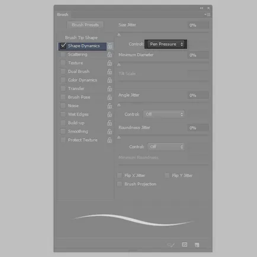This screenshot has width=257, height=257.
Task: Open the Roundness Jitter Control dropdown
Action: [166, 147]
